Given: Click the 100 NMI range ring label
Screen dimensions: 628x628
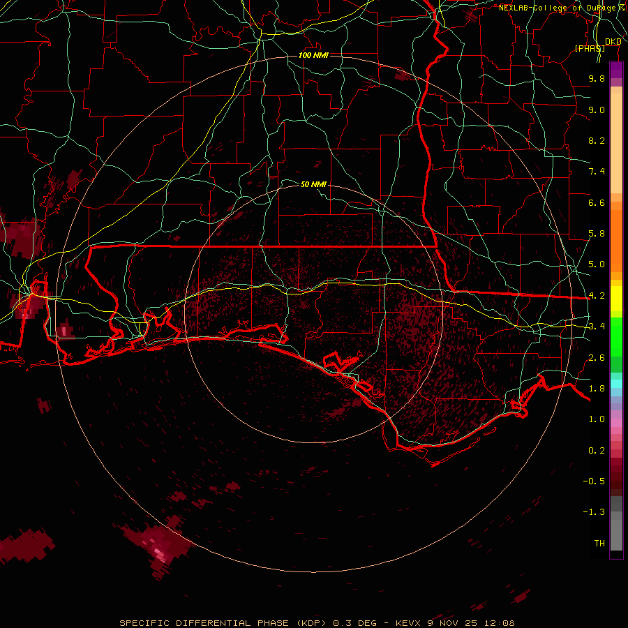Looking at the screenshot, I should click(x=313, y=55).
